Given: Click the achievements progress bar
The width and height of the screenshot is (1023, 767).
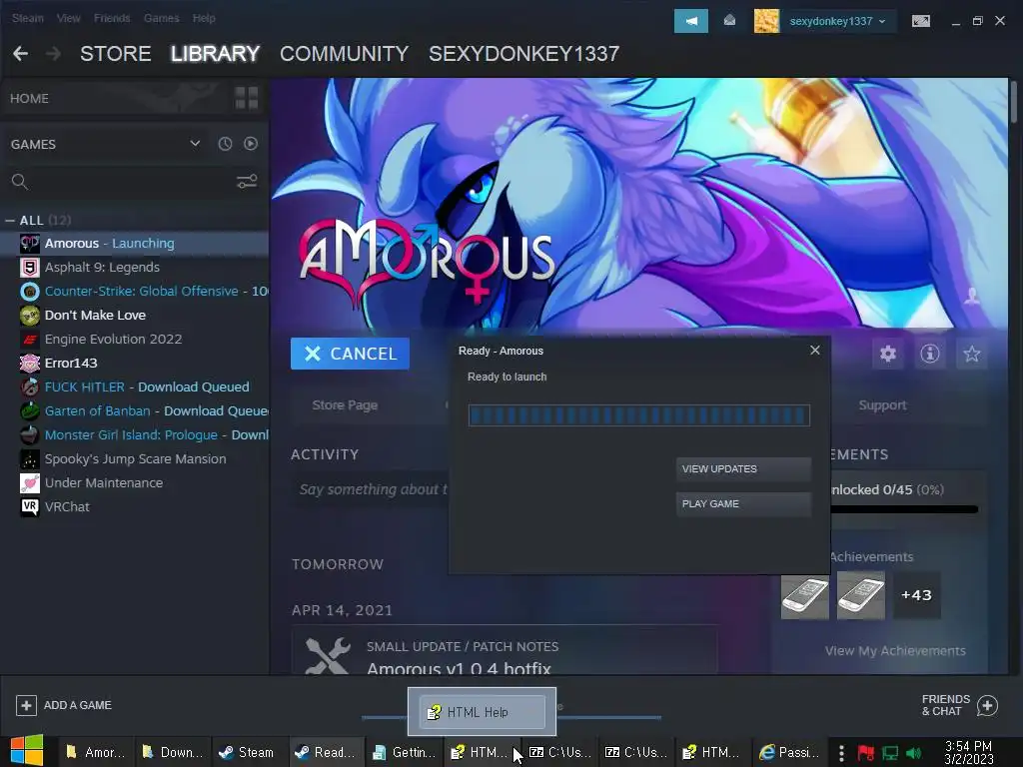Looking at the screenshot, I should (x=904, y=509).
